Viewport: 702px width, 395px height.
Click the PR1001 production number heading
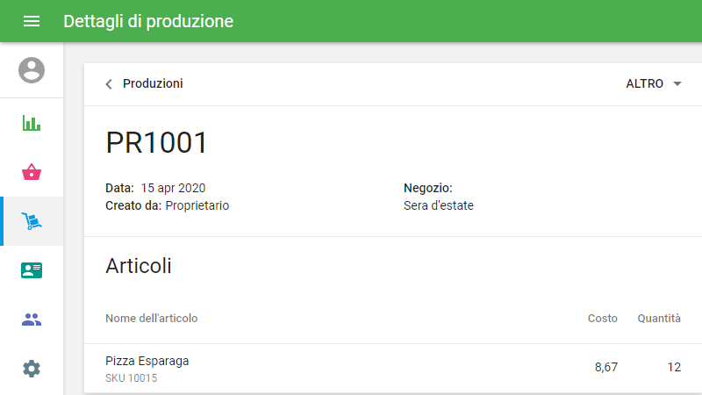[156, 142]
